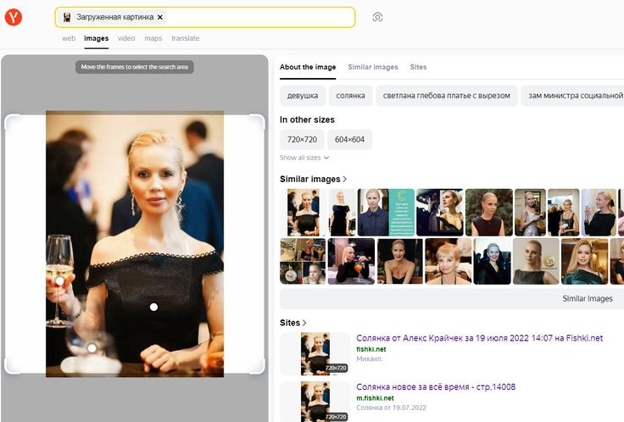Click the светлана глебова платье с вырезом tag
624x422 pixels.
coord(447,96)
